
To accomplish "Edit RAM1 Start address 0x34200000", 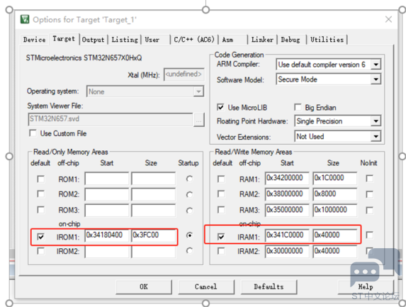I will click(287, 178).
